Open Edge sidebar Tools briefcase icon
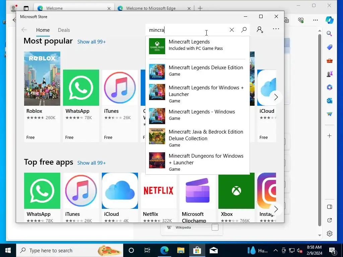This screenshot has height=257, width=343. click(330, 61)
